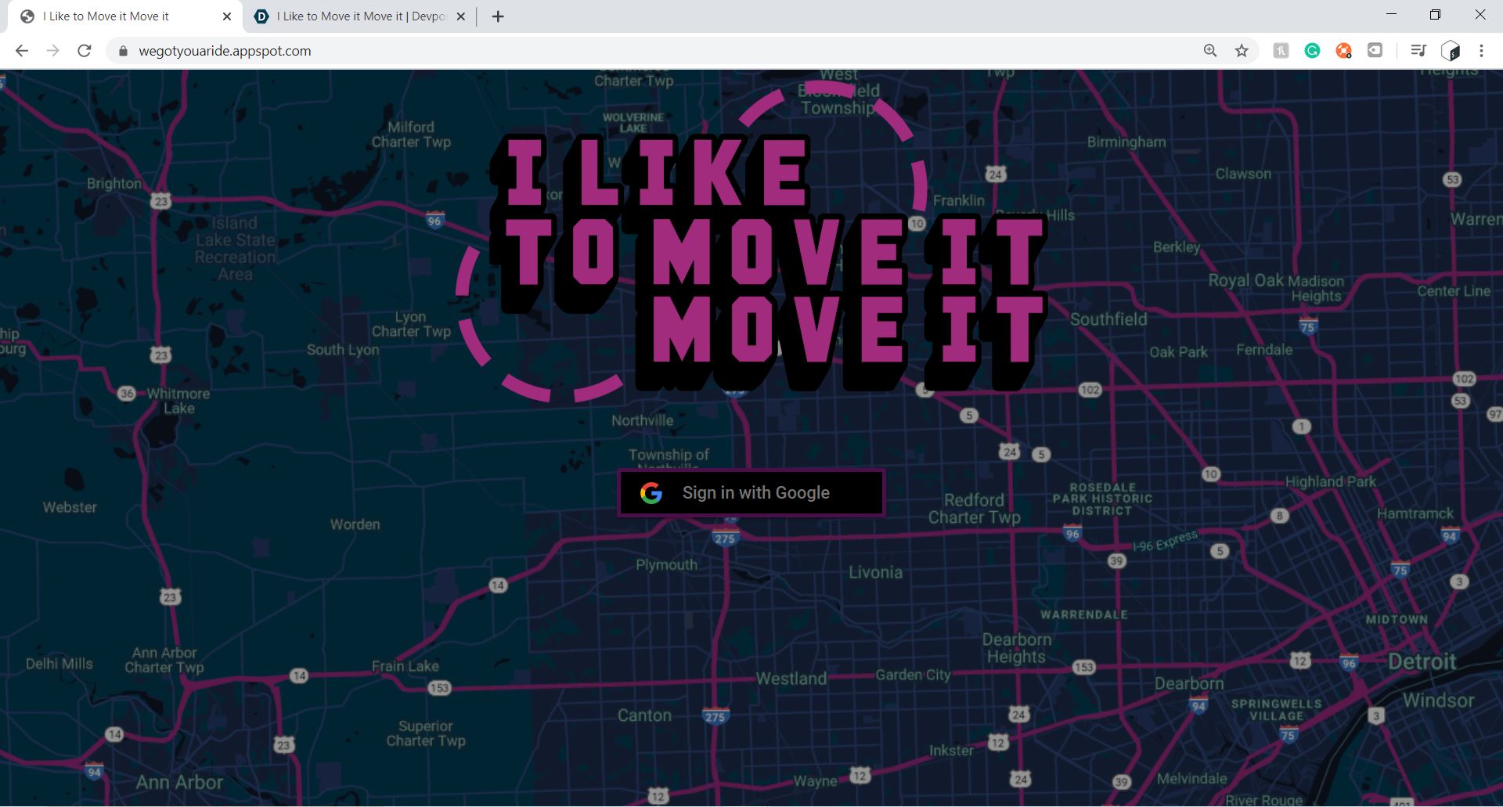1503x807 pixels.
Task: Open the media control playlist icon
Action: tap(1418, 51)
